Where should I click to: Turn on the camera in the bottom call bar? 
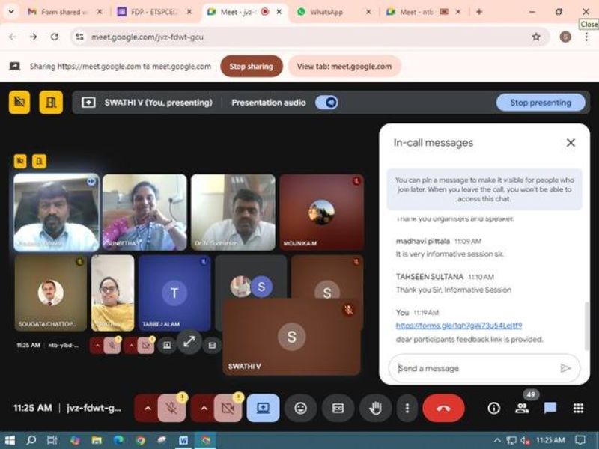228,408
